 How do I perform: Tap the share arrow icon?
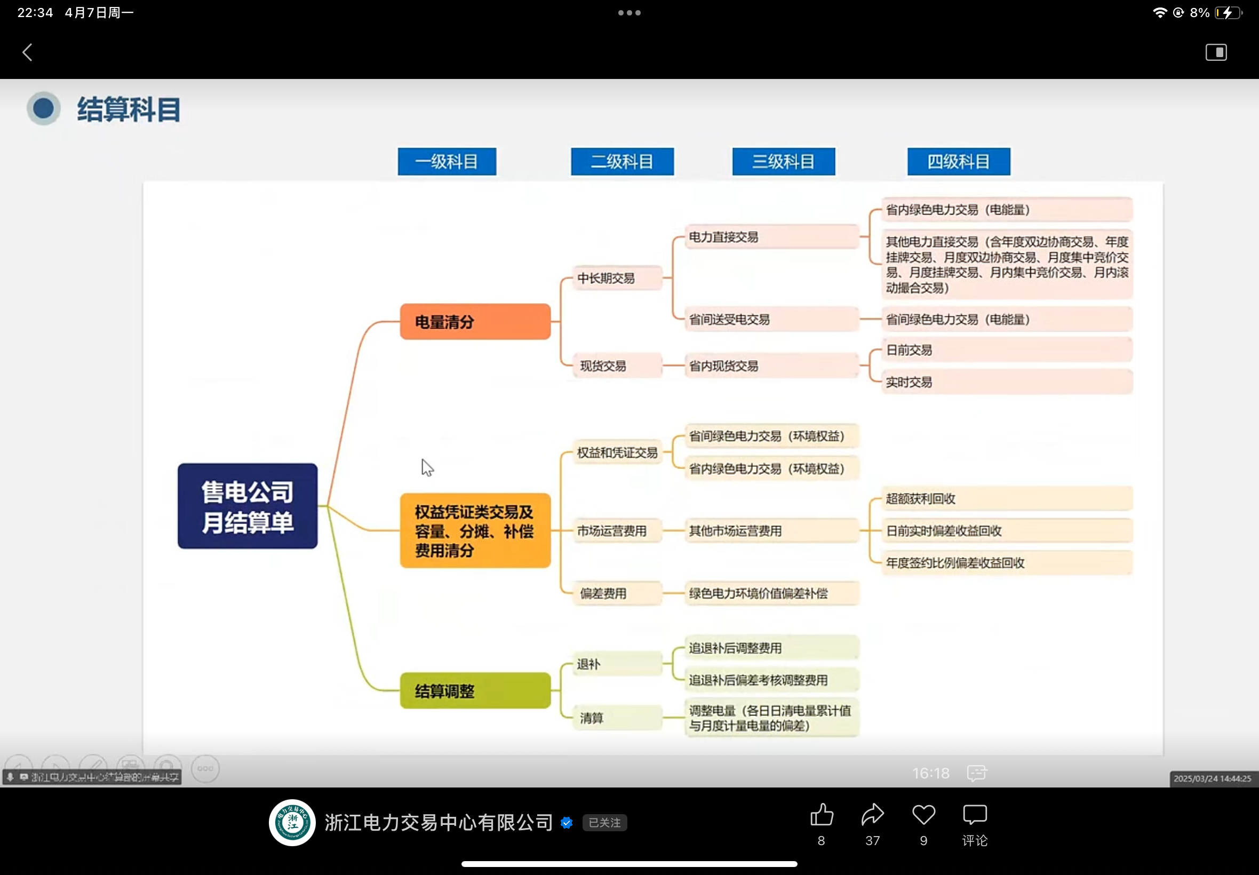(873, 815)
